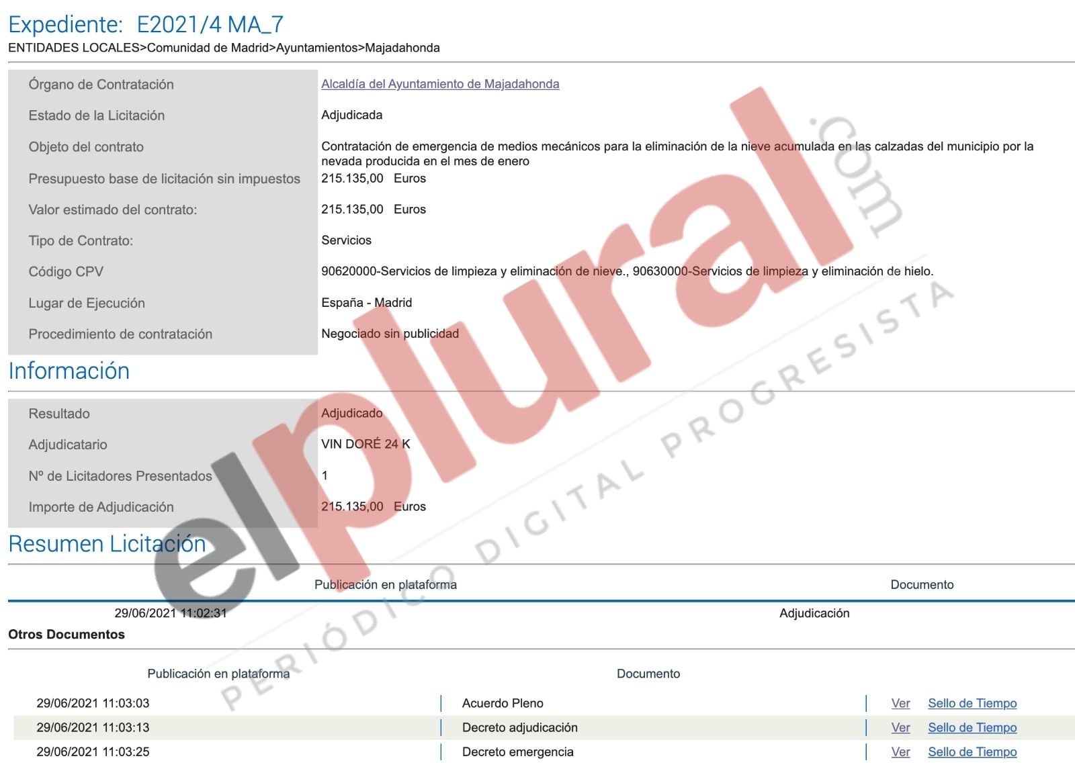Click Documento column header under Otros Documentos
This screenshot has width=1075, height=777.
coord(648,674)
